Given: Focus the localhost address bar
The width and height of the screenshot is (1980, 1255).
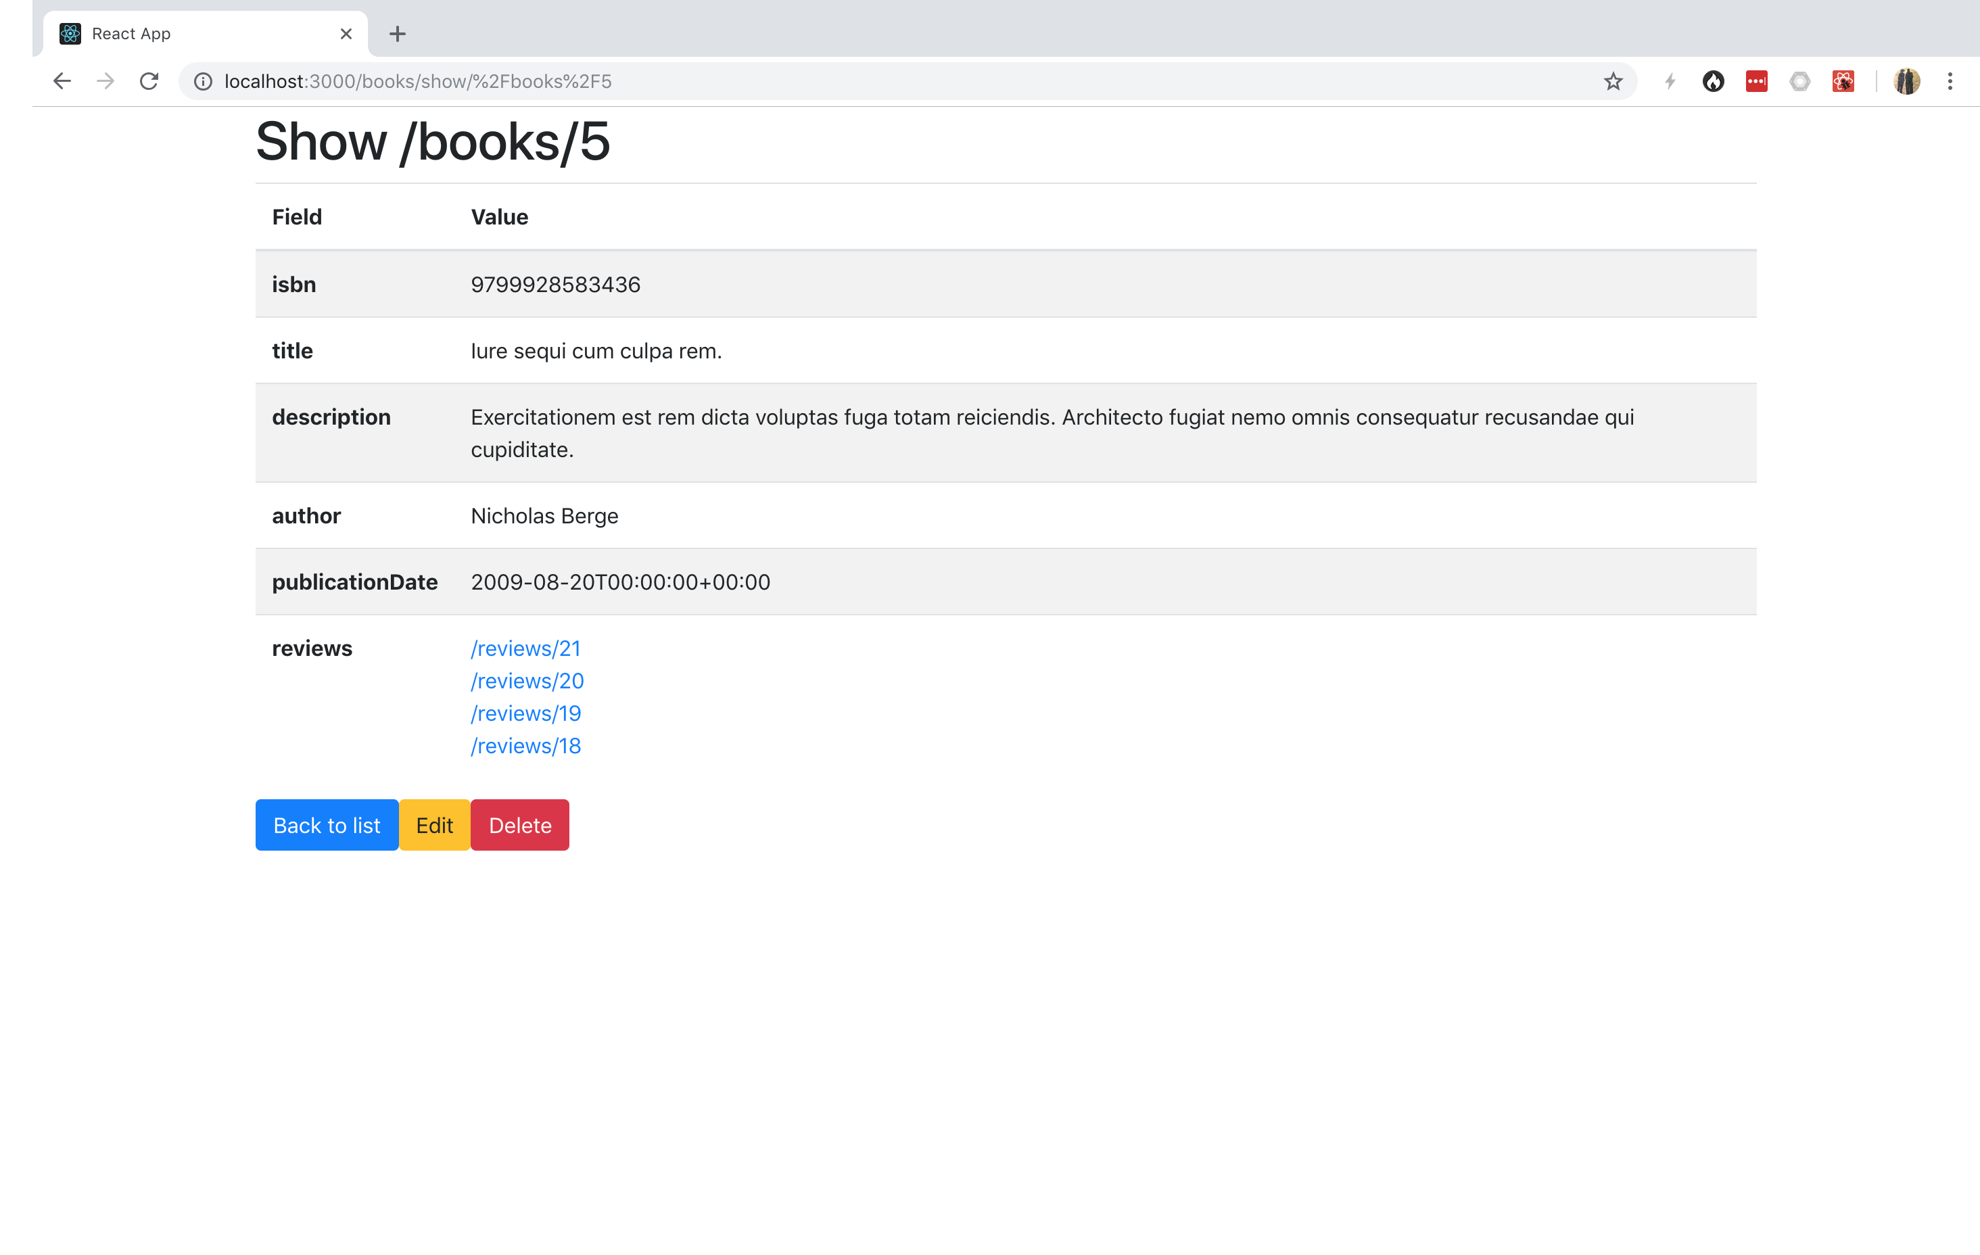Looking at the screenshot, I should point(822,80).
